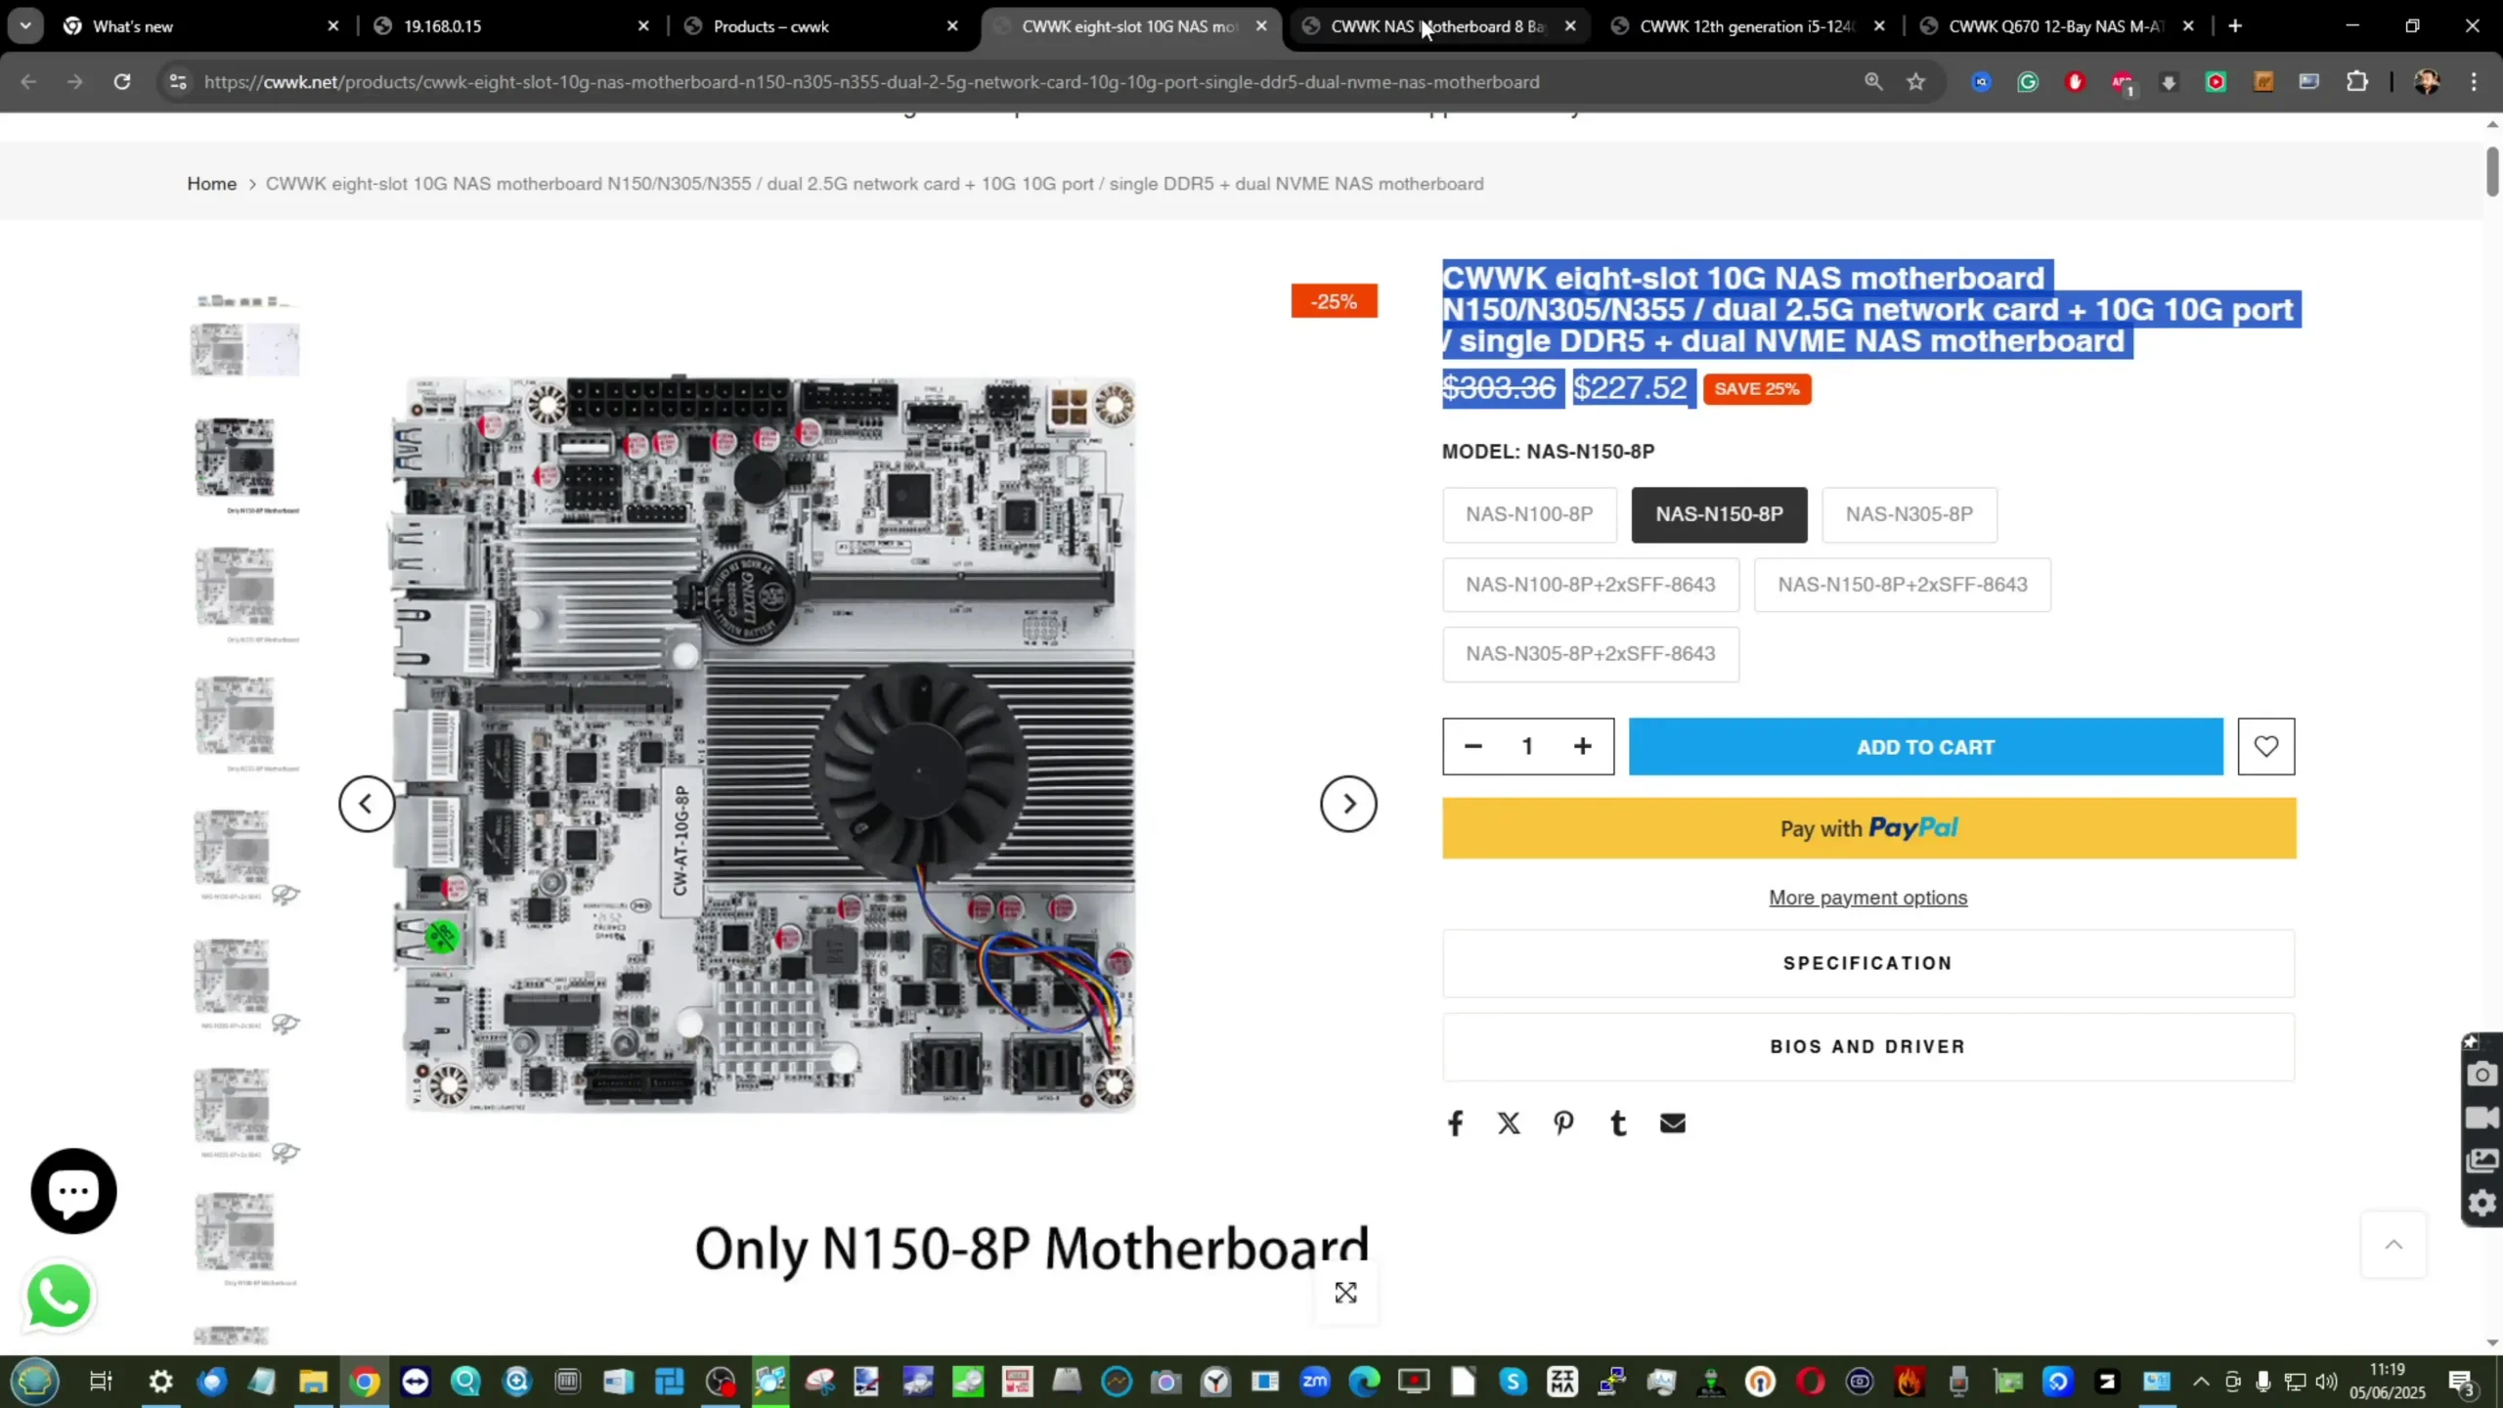Bookmark this page with the star icon
The height and width of the screenshot is (1408, 2503).
1915,82
